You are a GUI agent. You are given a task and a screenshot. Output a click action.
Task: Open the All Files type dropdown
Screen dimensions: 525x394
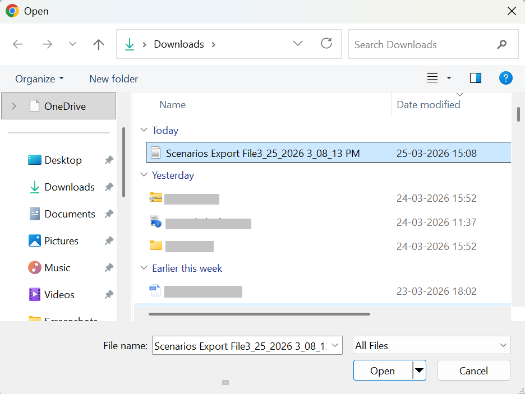431,345
